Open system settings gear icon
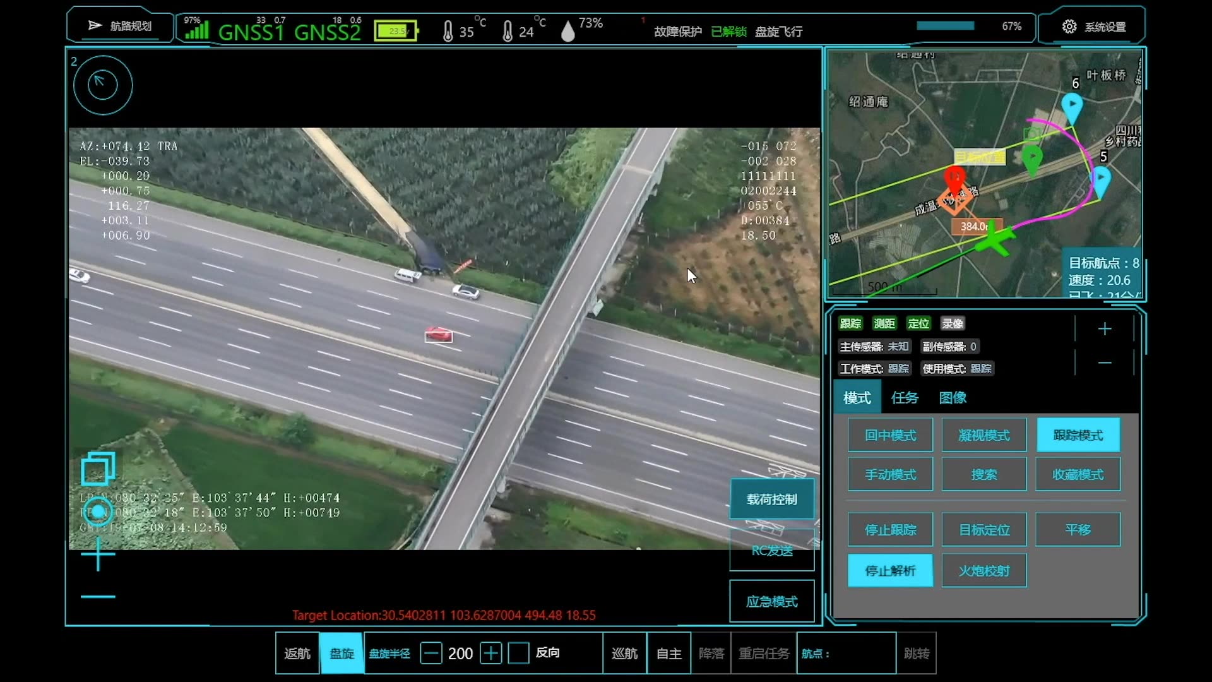Image resolution: width=1212 pixels, height=682 pixels. tap(1069, 27)
